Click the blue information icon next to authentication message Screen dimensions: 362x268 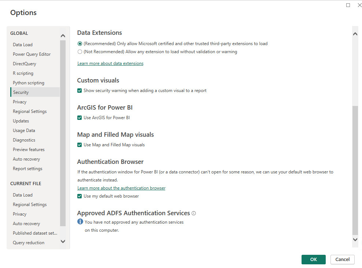coord(80,221)
